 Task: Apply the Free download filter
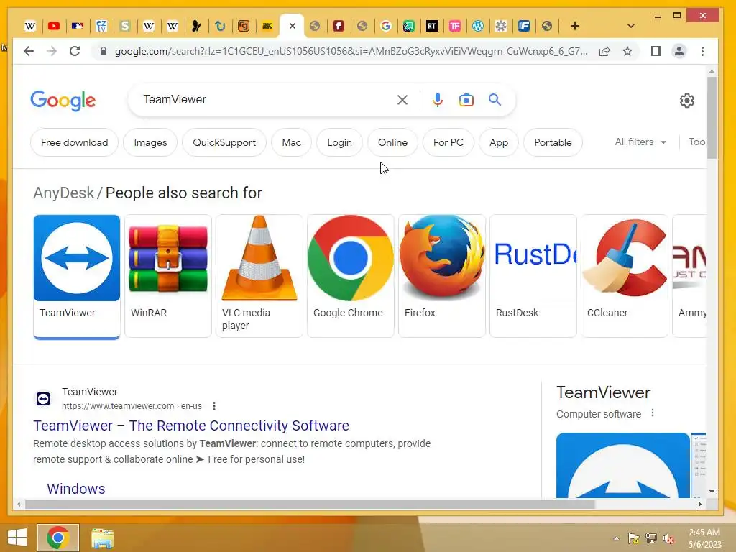[74, 142]
